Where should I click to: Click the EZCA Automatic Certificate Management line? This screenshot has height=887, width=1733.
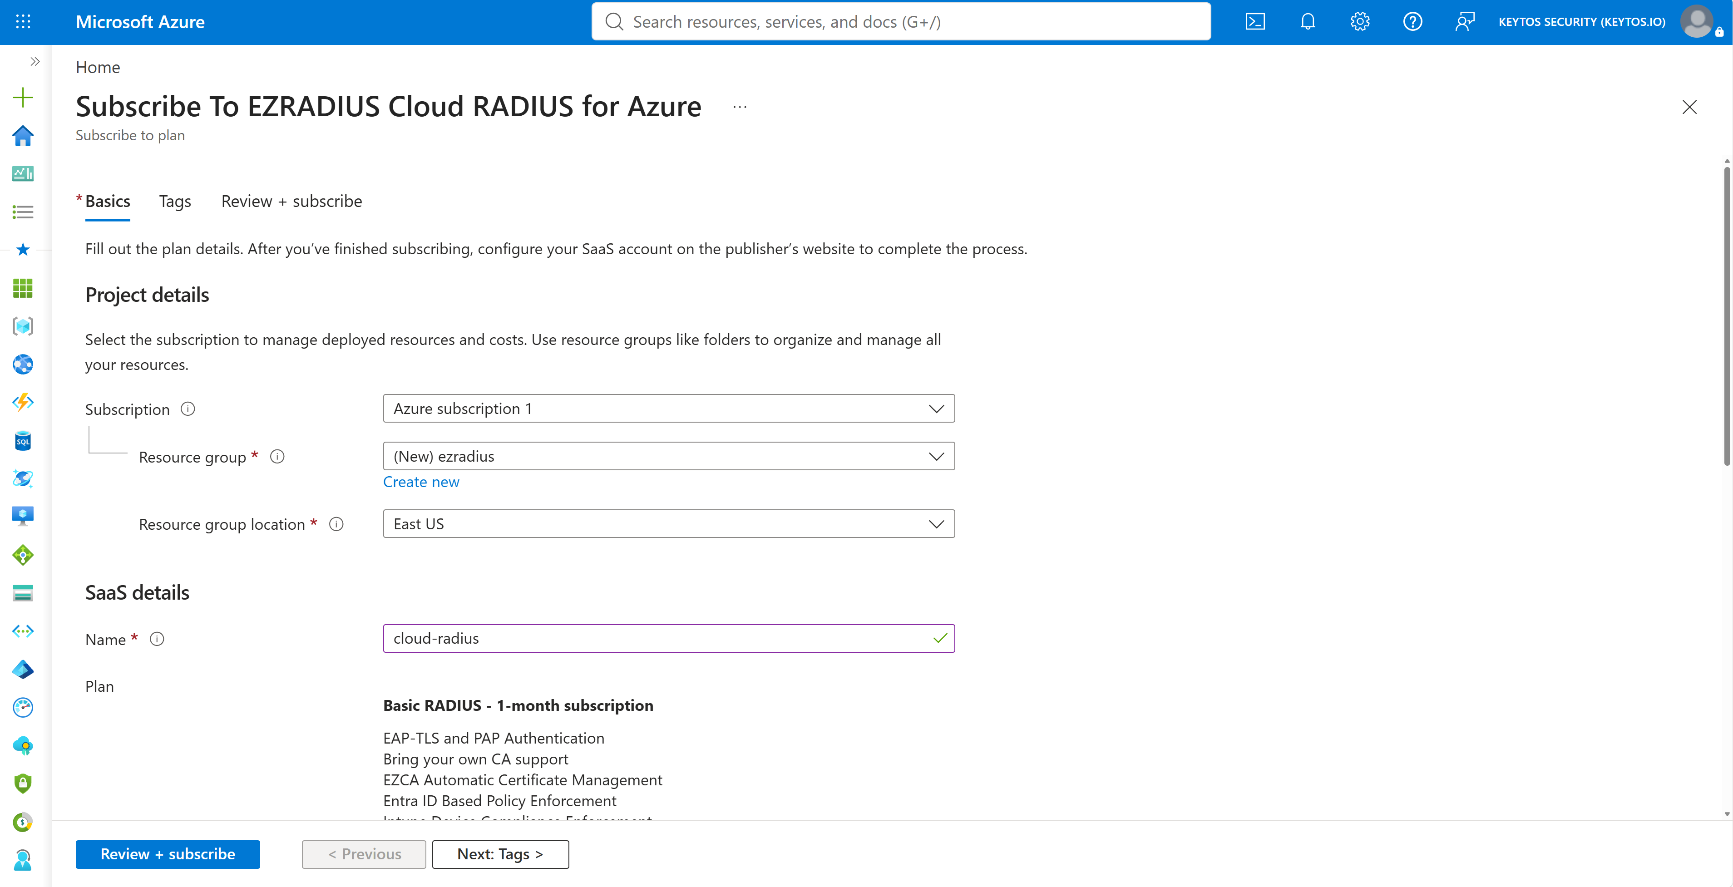tap(523, 780)
